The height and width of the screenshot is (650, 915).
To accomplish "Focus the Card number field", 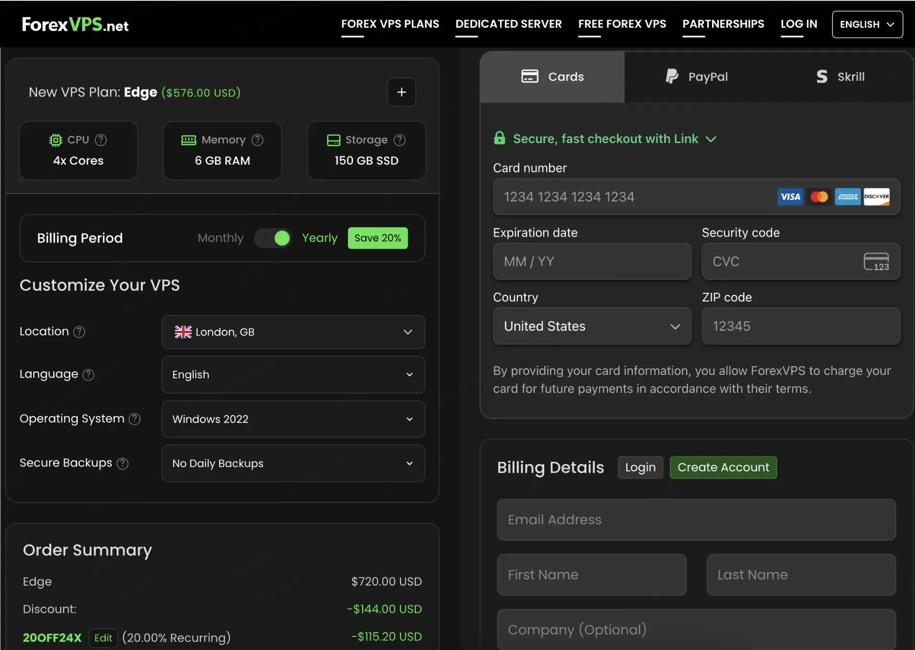I will (x=696, y=197).
